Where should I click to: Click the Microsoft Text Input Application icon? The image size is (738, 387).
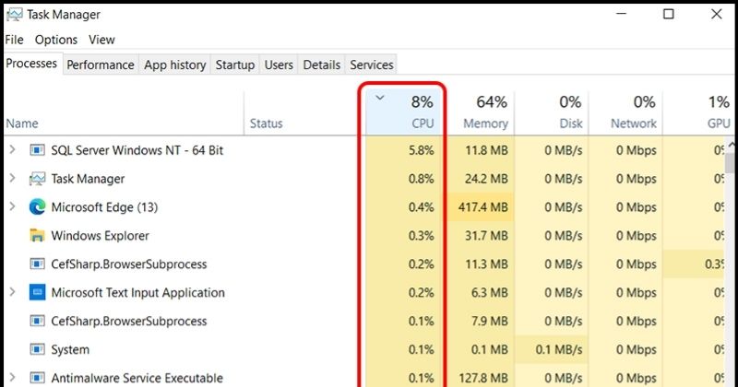click(x=37, y=292)
